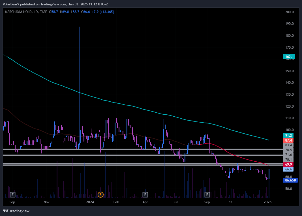Click the 2024 label on time axis

point(90,202)
